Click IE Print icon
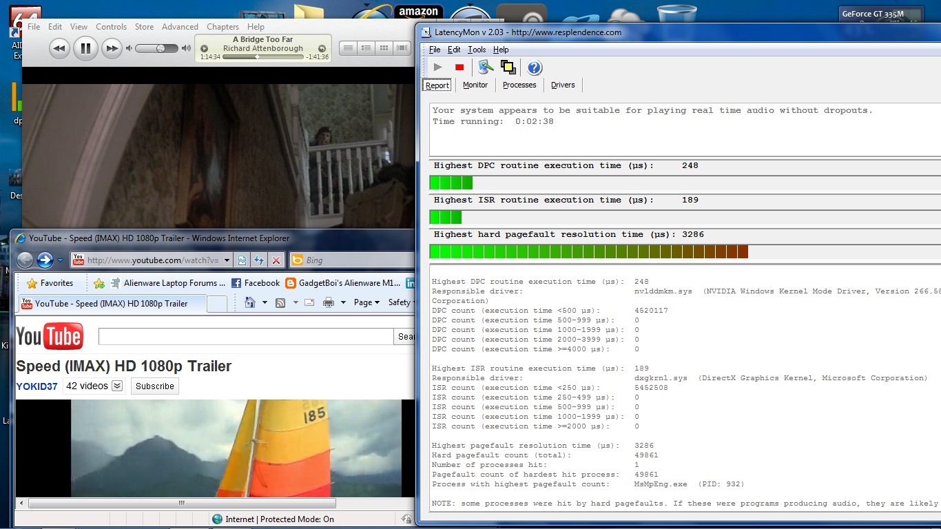Viewport: 941px width, 529px height. pyautogui.click(x=329, y=302)
